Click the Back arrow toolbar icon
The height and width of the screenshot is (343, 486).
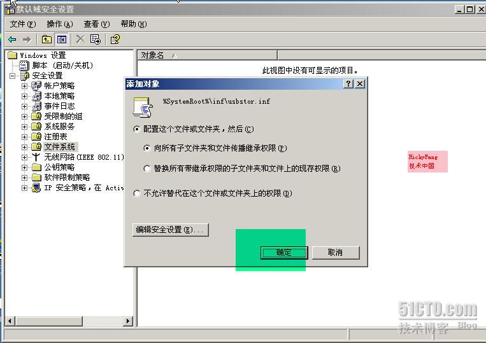tap(12, 39)
